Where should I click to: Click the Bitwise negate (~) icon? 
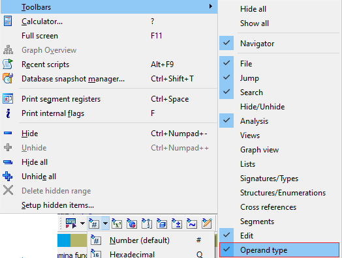click(x=192, y=223)
